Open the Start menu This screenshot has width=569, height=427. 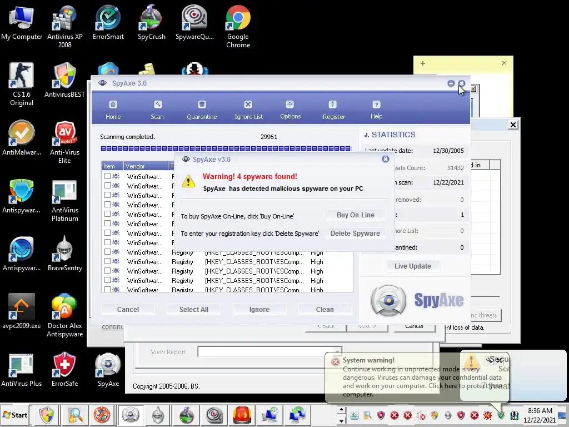[15, 415]
